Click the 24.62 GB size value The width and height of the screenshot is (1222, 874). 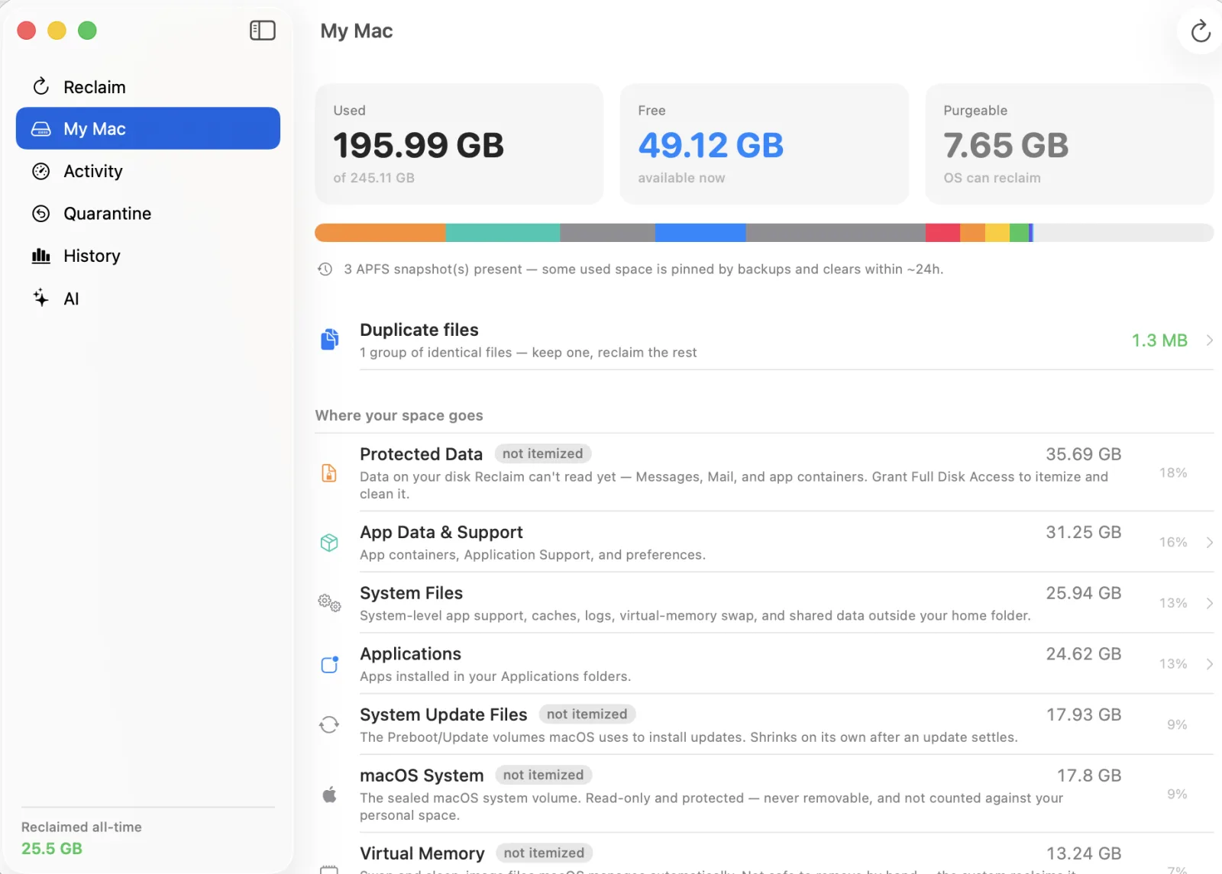click(x=1083, y=654)
